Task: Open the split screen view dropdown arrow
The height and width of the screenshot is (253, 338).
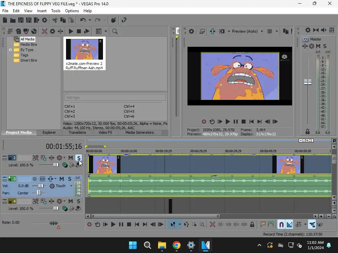Action: click(229, 31)
